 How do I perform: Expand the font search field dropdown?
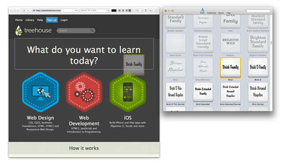click(x=108, y=11)
